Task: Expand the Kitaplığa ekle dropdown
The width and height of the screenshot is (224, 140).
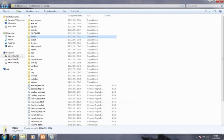Action: 33,11
